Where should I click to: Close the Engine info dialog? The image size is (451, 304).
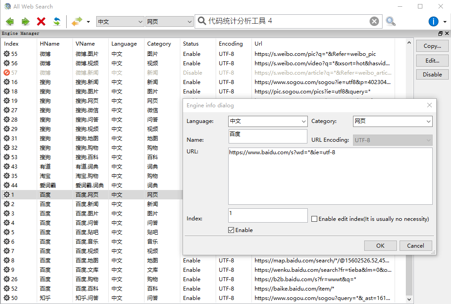point(430,105)
